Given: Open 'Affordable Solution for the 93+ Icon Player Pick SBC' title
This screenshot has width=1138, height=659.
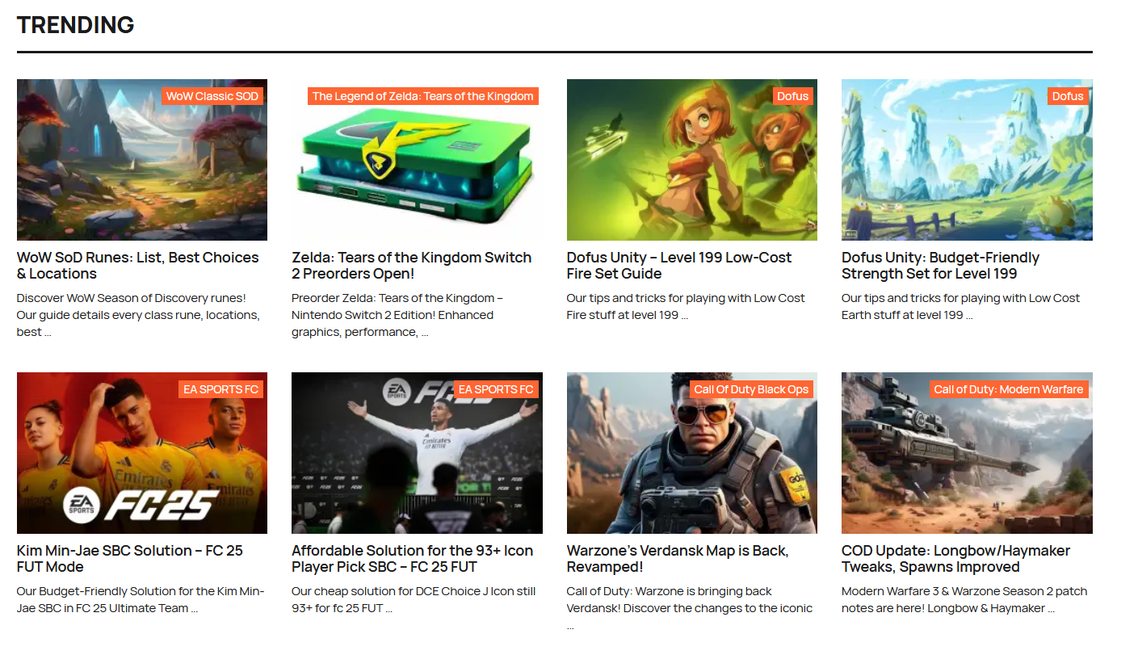Looking at the screenshot, I should click(413, 559).
